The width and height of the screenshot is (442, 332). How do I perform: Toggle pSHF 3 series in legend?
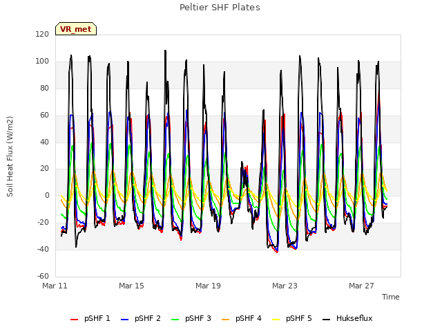click(191, 318)
